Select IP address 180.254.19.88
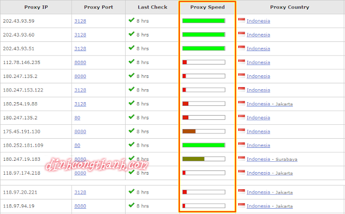Image resolution: width=345 pixels, height=214 pixels. 20,104
